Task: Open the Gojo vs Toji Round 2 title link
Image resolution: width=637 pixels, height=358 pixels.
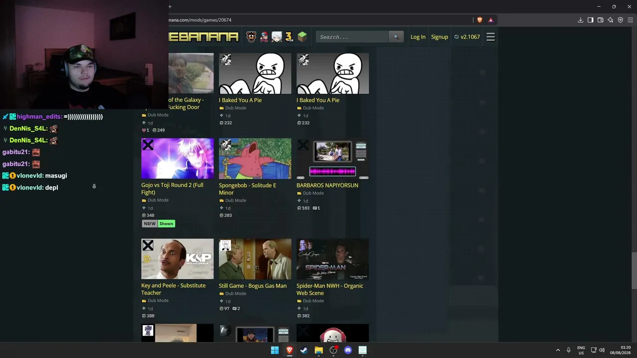Action: pos(172,189)
